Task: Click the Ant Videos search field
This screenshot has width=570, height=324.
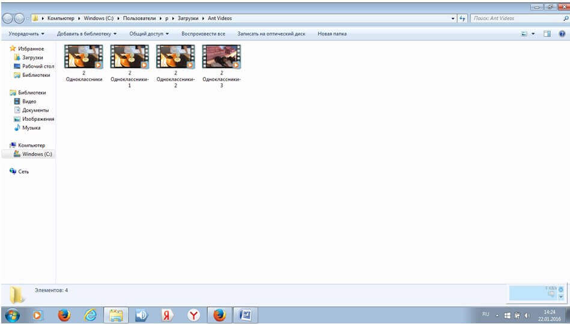Action: pos(515,19)
